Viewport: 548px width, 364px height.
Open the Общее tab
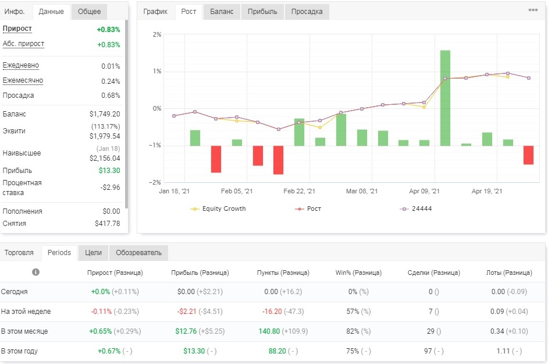point(89,12)
